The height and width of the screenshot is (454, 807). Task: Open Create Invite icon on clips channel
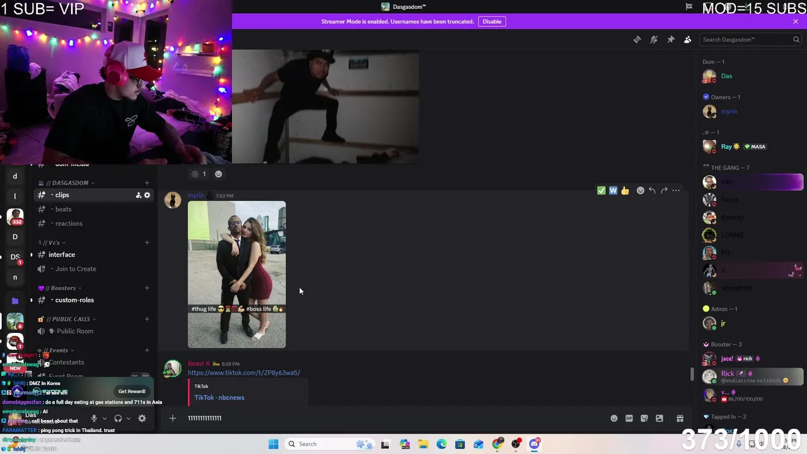point(139,195)
